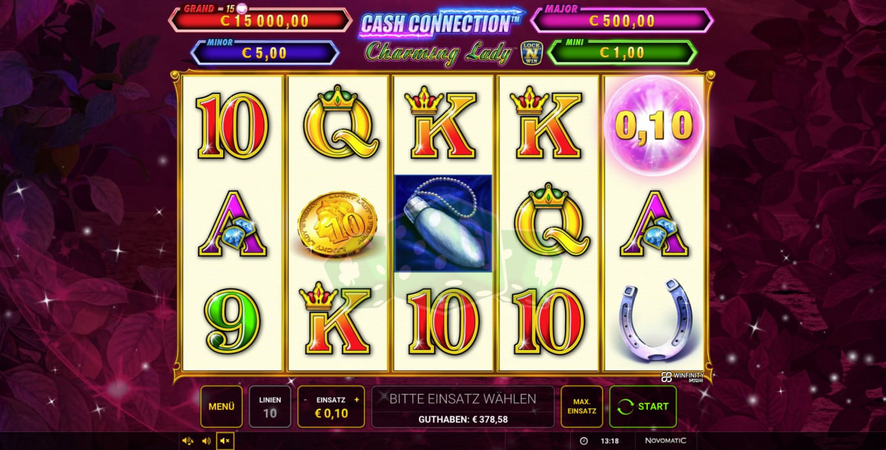Click the gold Lucky Lady coin symbol

click(x=337, y=224)
